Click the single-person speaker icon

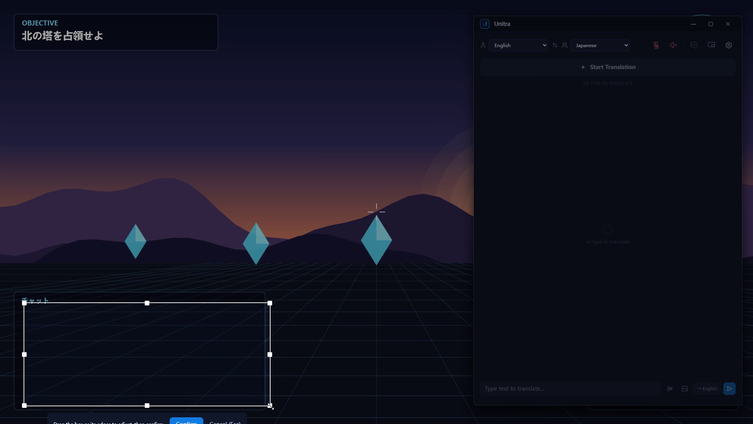click(x=483, y=46)
